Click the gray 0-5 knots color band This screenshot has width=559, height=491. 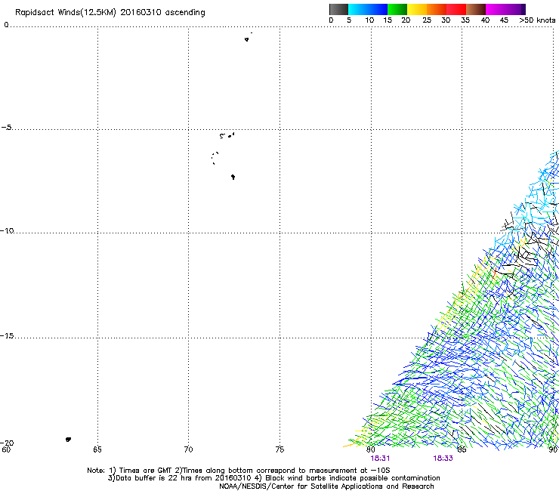pos(338,9)
